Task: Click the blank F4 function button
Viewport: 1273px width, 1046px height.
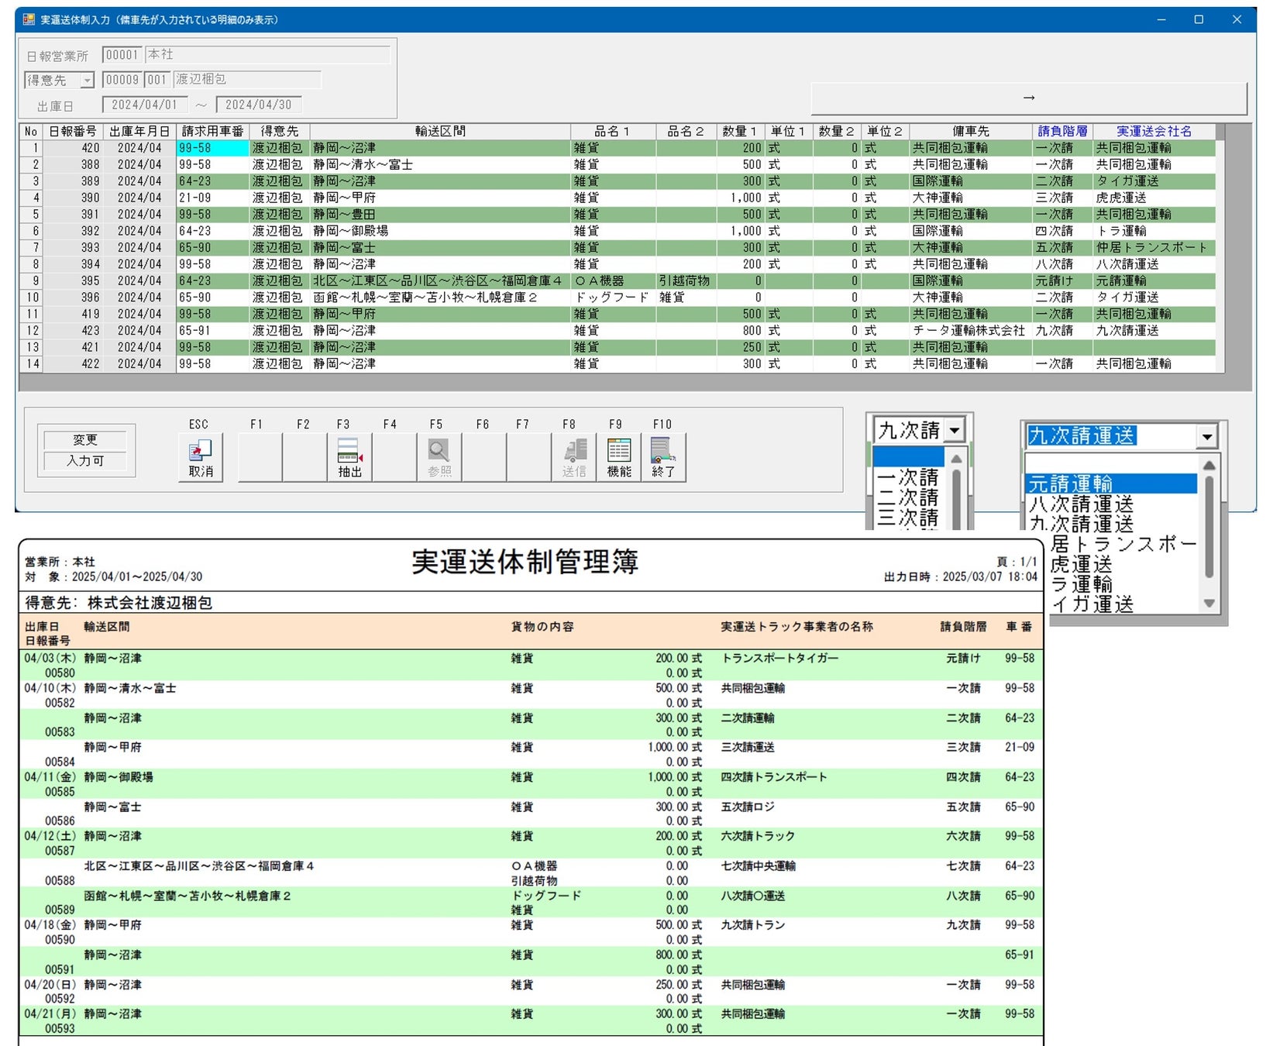Action: 394,457
